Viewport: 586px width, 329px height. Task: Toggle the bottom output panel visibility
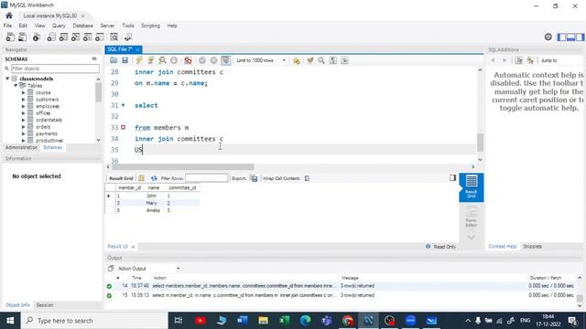(x=570, y=37)
